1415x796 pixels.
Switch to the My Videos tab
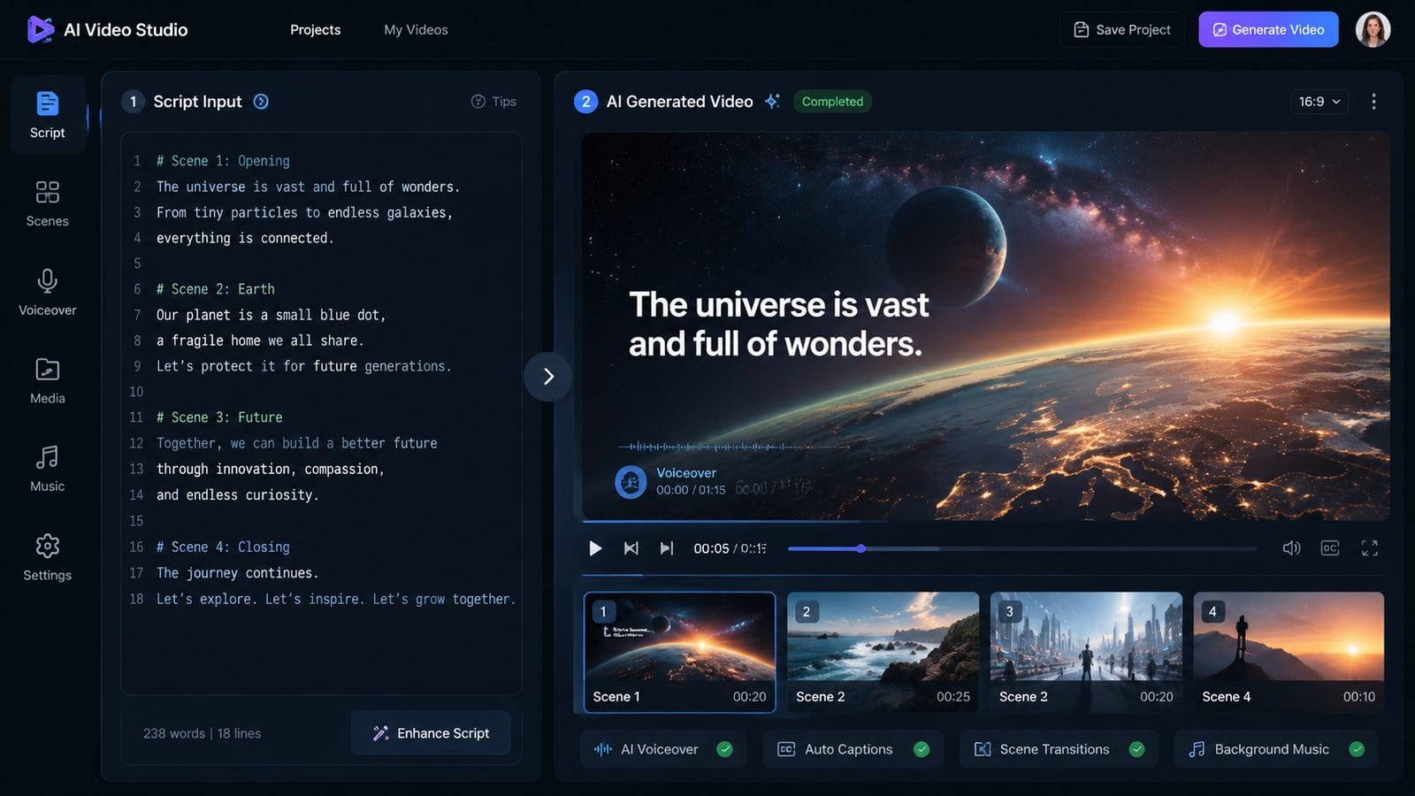pyautogui.click(x=416, y=29)
